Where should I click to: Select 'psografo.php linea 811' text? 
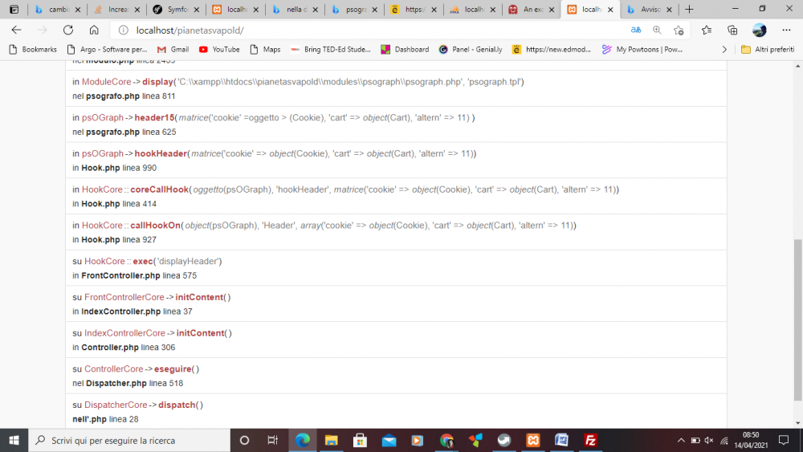131,96
